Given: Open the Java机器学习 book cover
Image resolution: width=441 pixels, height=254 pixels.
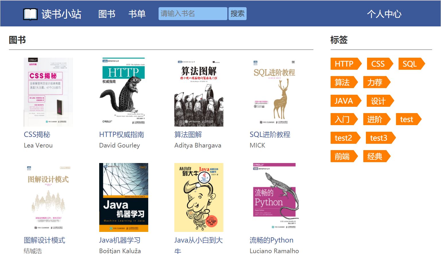Looking at the screenshot, I should click(x=124, y=197).
